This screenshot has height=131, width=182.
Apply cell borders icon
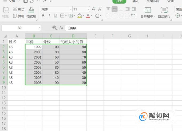click(x=62, y=15)
